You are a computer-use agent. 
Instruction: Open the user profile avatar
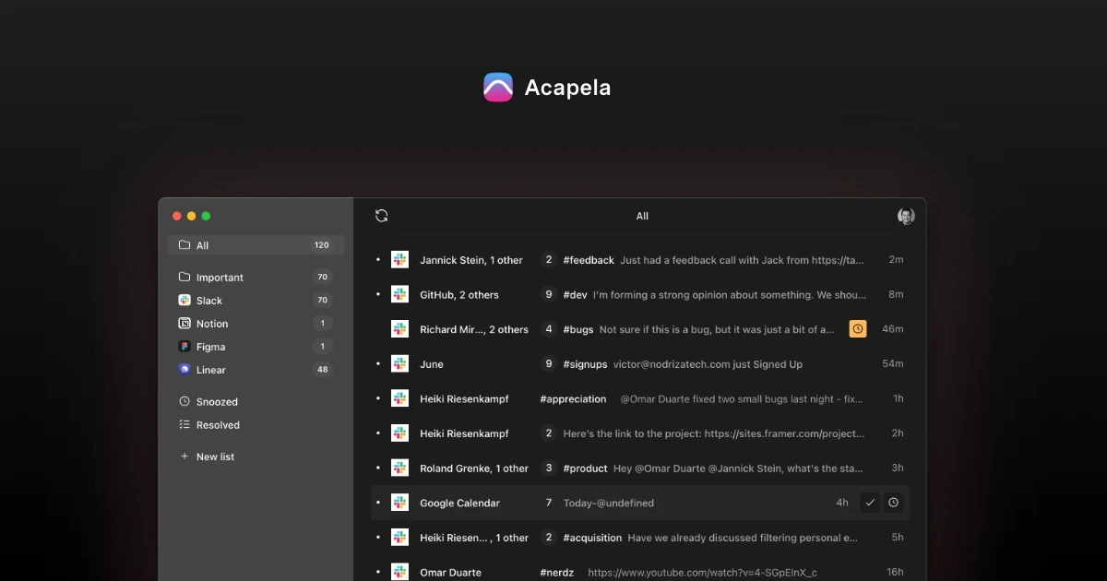(906, 216)
